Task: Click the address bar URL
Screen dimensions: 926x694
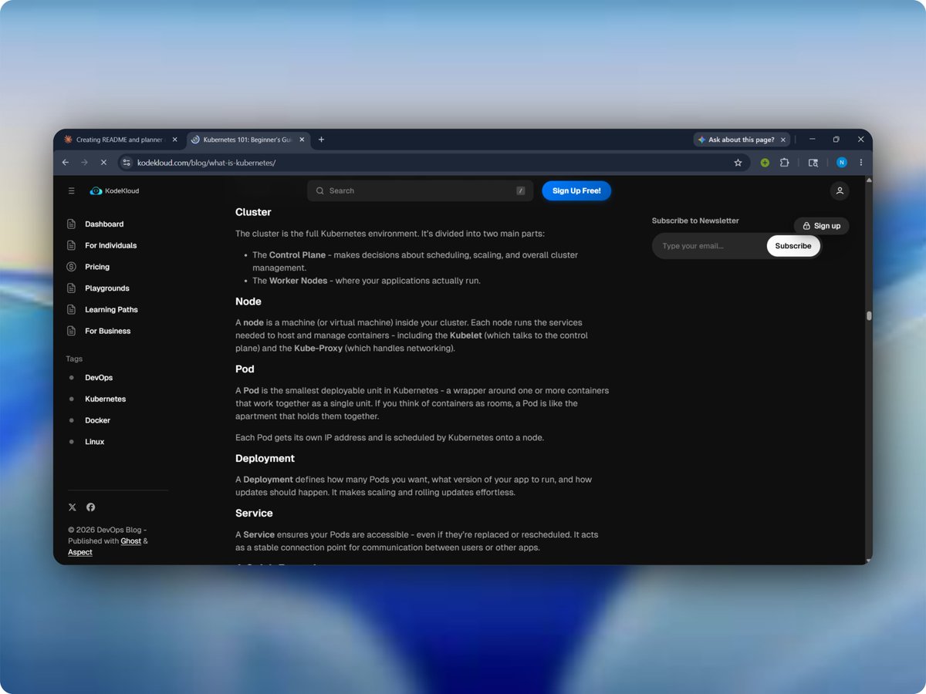Action: (206, 163)
